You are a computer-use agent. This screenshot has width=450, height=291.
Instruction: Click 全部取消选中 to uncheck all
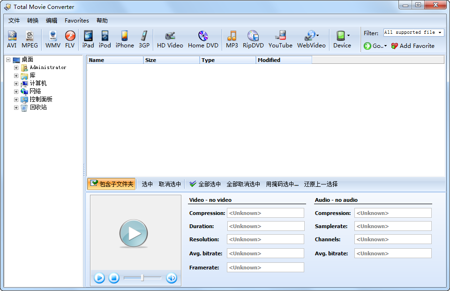click(x=243, y=184)
